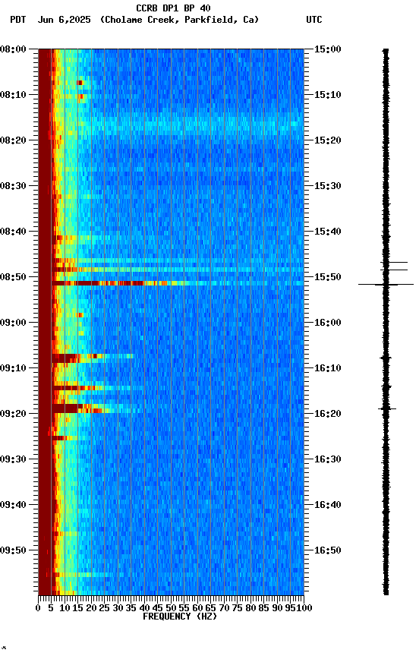Click the "16:00" UTC time label
The height and width of the screenshot is (656, 419).
coord(328,323)
